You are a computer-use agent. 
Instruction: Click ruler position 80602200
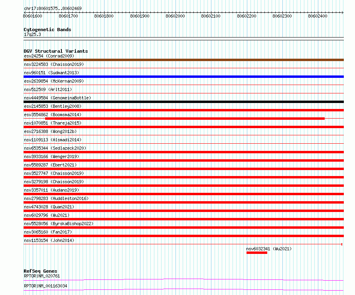pos(247,16)
